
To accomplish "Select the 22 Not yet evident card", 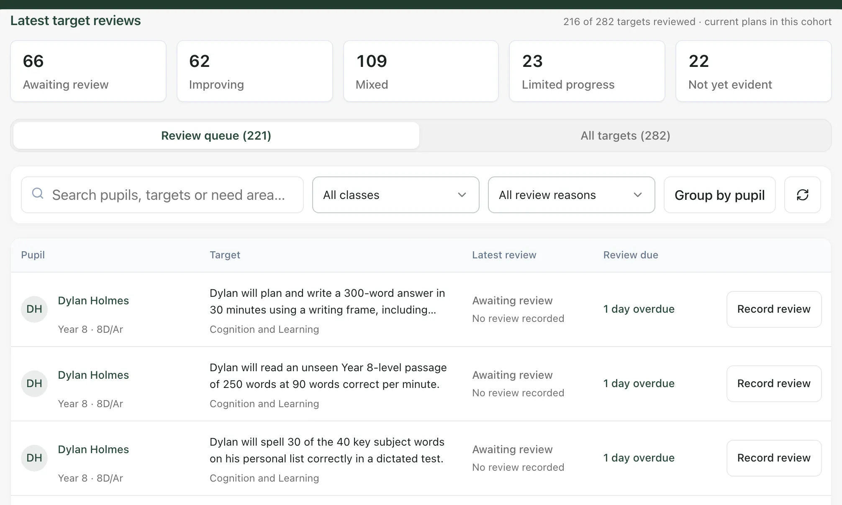I will coord(753,71).
